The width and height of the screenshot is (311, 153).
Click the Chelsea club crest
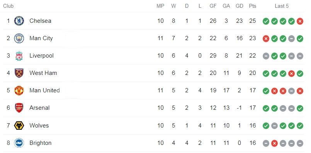(19, 21)
